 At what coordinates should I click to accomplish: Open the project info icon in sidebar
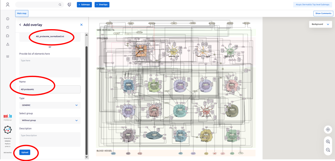click(x=8, y=19)
